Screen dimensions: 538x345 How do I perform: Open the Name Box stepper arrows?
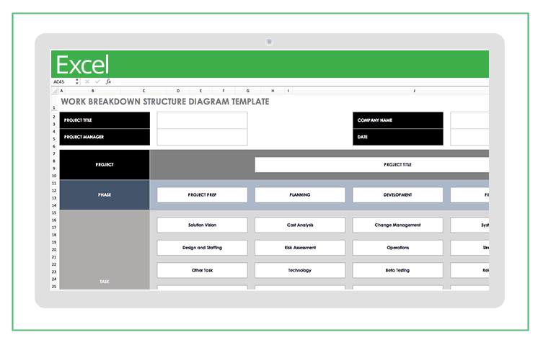[x=78, y=82]
